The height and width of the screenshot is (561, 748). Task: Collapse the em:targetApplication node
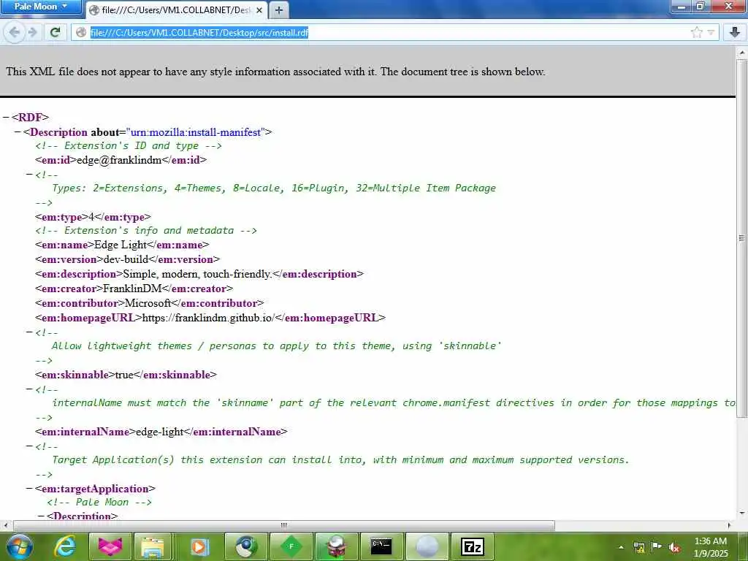(29, 489)
